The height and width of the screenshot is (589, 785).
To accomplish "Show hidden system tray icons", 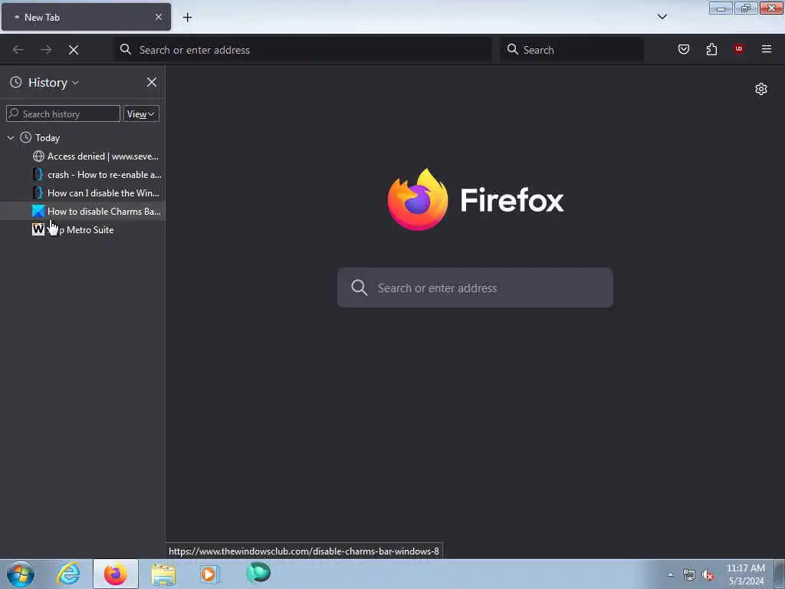I will 670,574.
